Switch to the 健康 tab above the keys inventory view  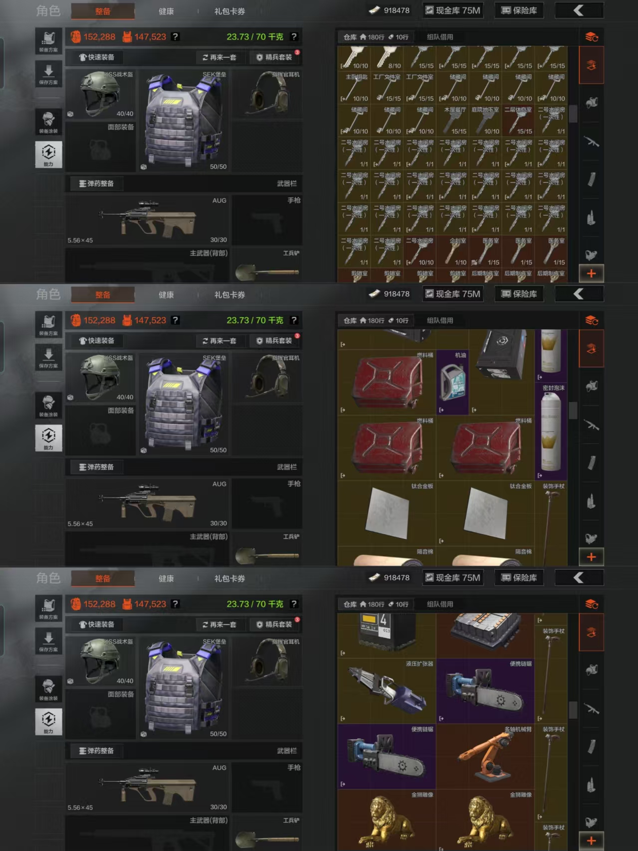click(x=166, y=11)
